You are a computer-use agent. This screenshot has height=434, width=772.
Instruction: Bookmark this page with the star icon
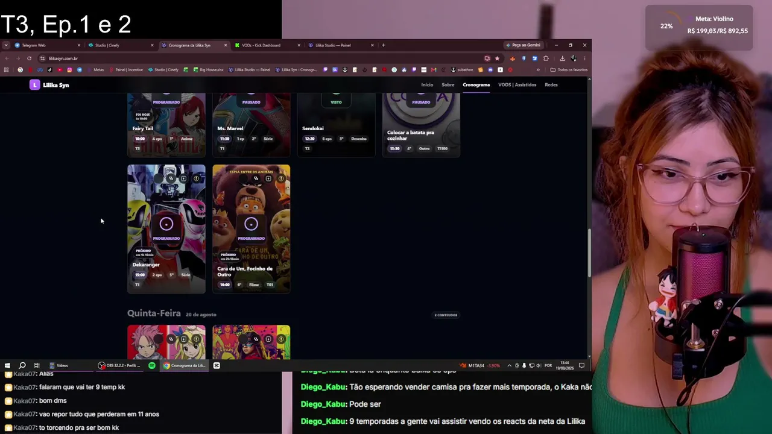tap(497, 58)
